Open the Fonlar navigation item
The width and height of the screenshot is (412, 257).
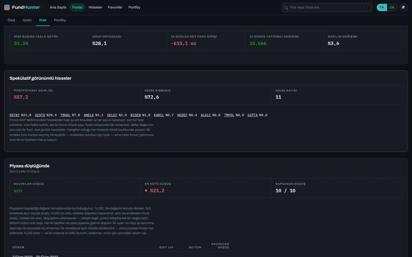tap(77, 7)
